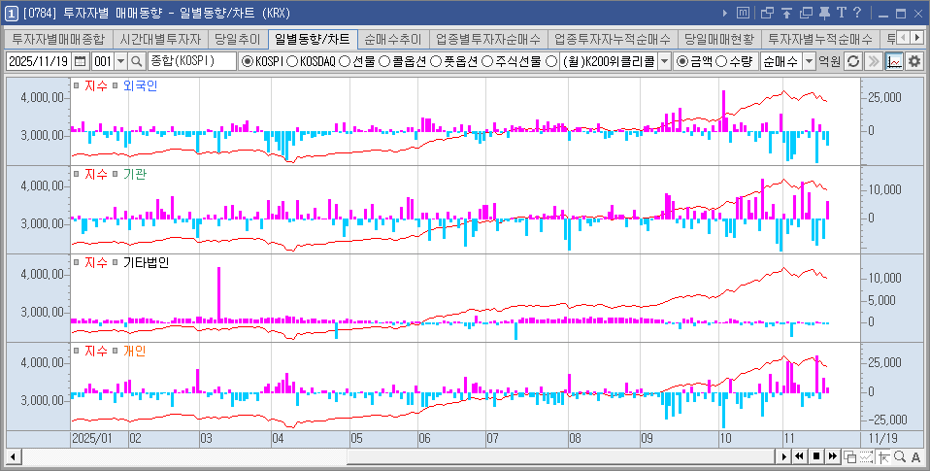930x471 pixels.
Task: Open settings with the gear icon
Action: click(914, 61)
